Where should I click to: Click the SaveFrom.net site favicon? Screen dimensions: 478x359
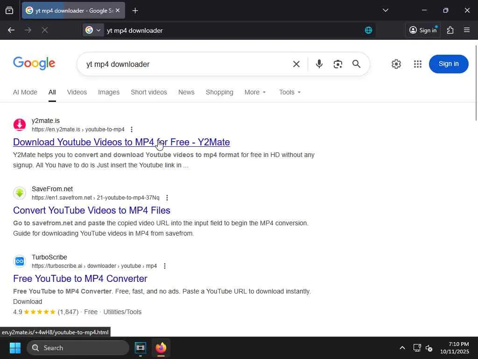click(20, 193)
